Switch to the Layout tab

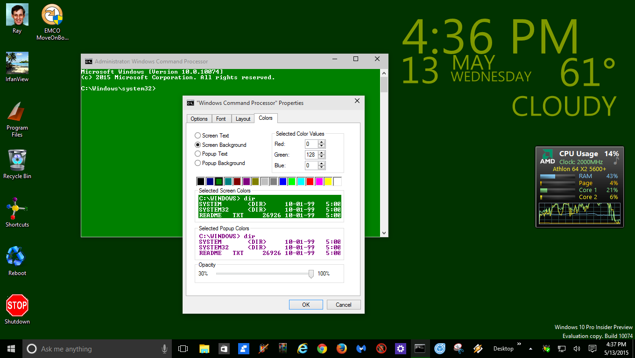243,118
